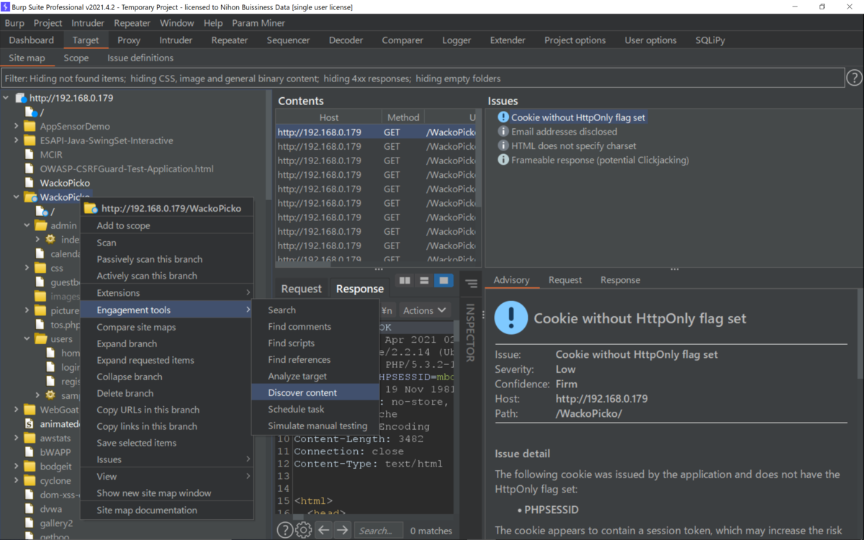Expand the ESAPI-Java-SwingSet-Interactive node
The height and width of the screenshot is (540, 864).
(x=17, y=140)
